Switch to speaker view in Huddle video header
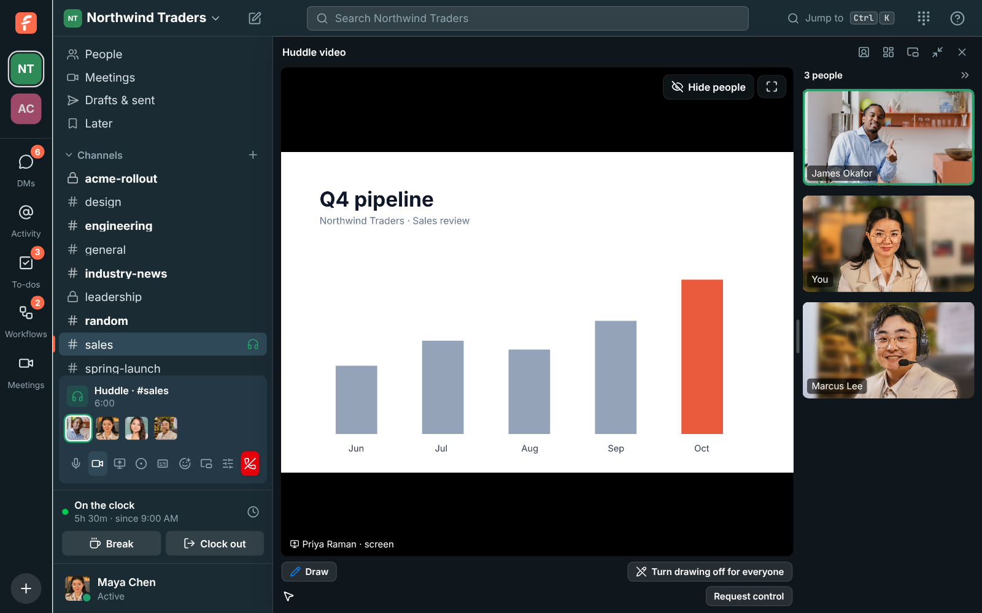 tap(864, 52)
